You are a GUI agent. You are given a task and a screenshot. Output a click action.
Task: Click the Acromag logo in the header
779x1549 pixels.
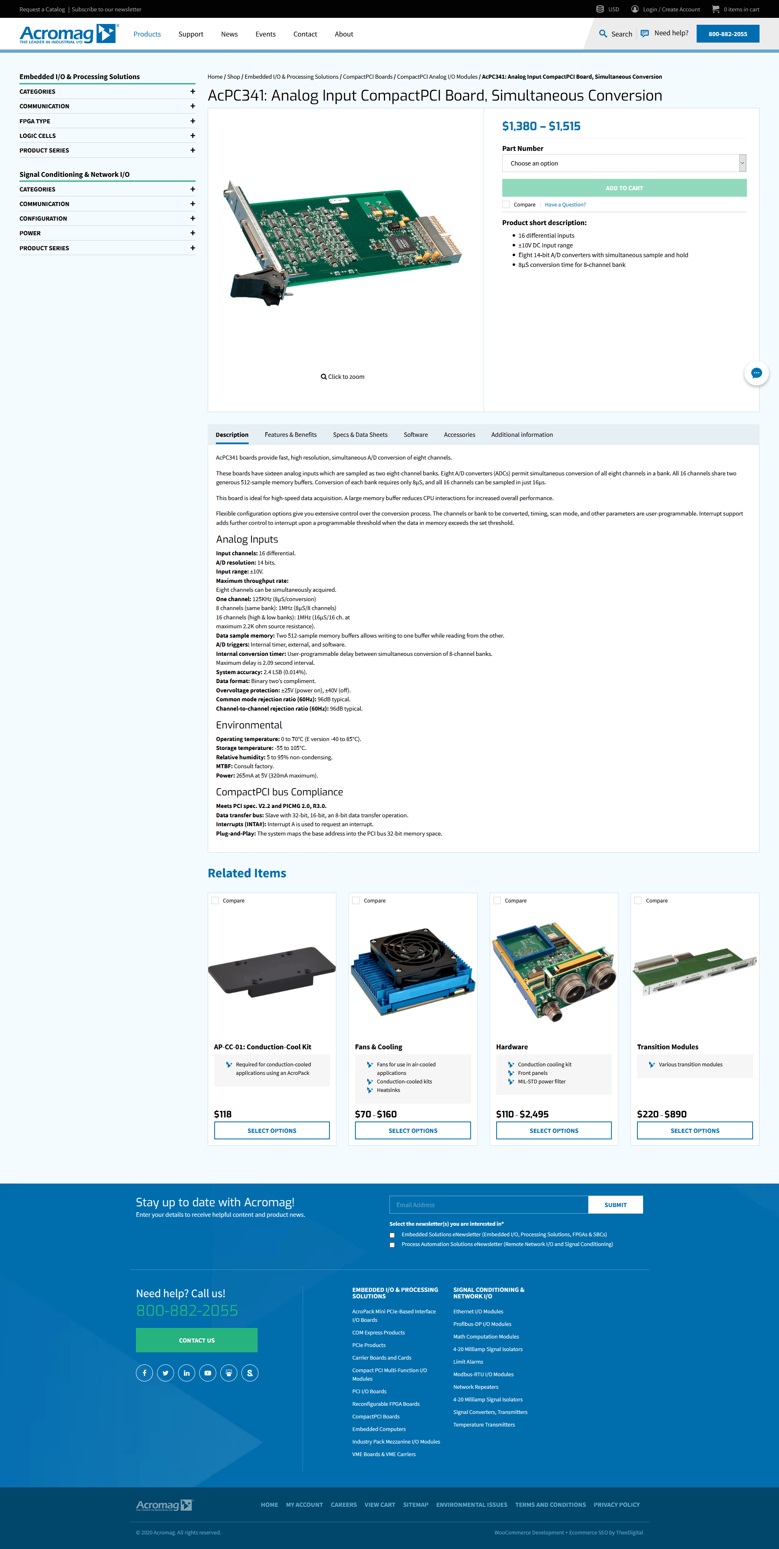coord(69,34)
